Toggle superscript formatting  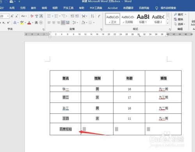coord(9,23)
